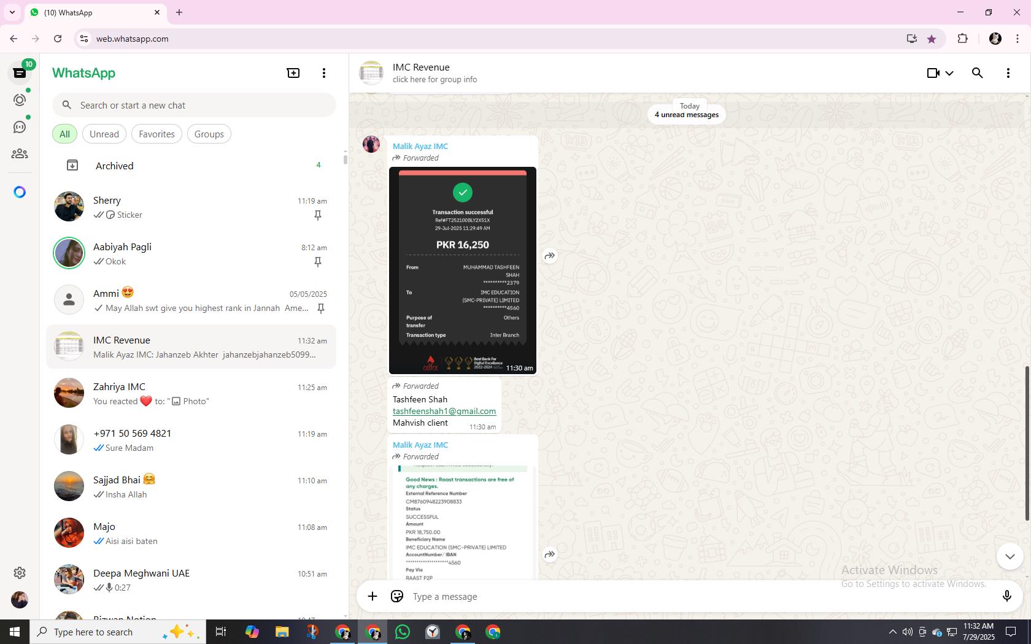This screenshot has width=1031, height=644.
Task: Focus the search or new chat field
Action: point(194,105)
